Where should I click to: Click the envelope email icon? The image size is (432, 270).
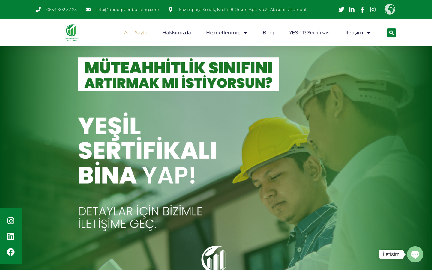point(88,10)
